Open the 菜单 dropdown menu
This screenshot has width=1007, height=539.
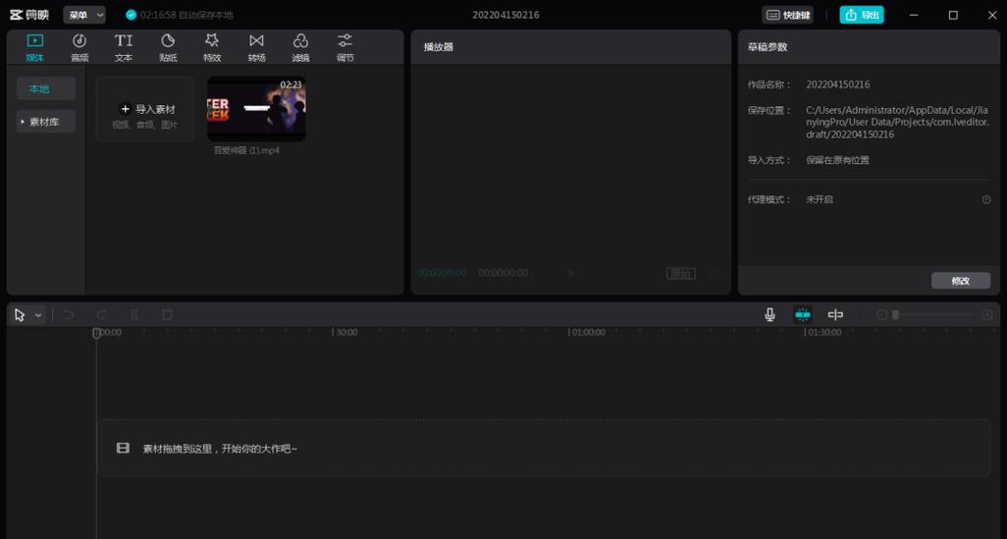pos(84,15)
